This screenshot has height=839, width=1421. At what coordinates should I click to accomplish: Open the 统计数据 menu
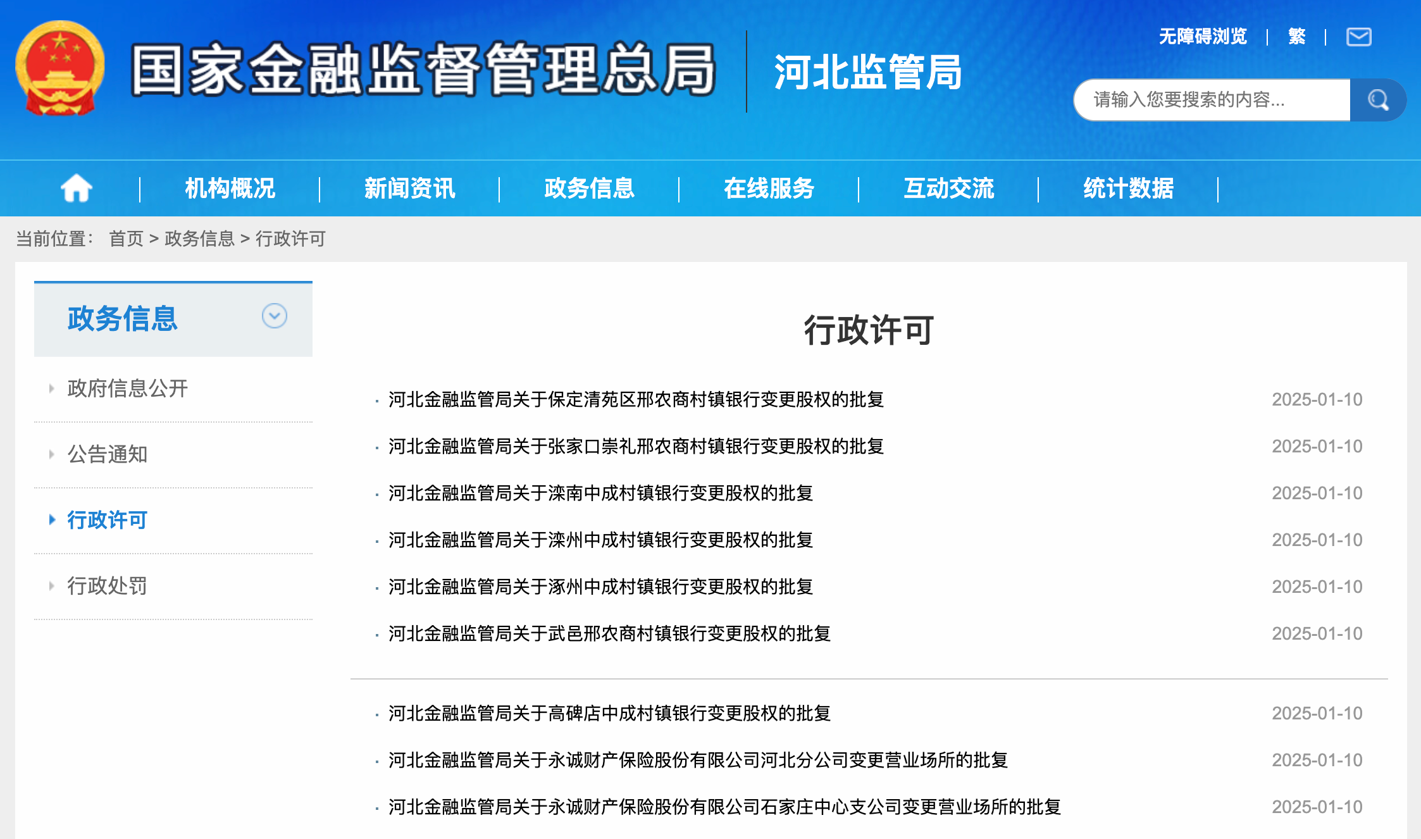click(x=1128, y=189)
